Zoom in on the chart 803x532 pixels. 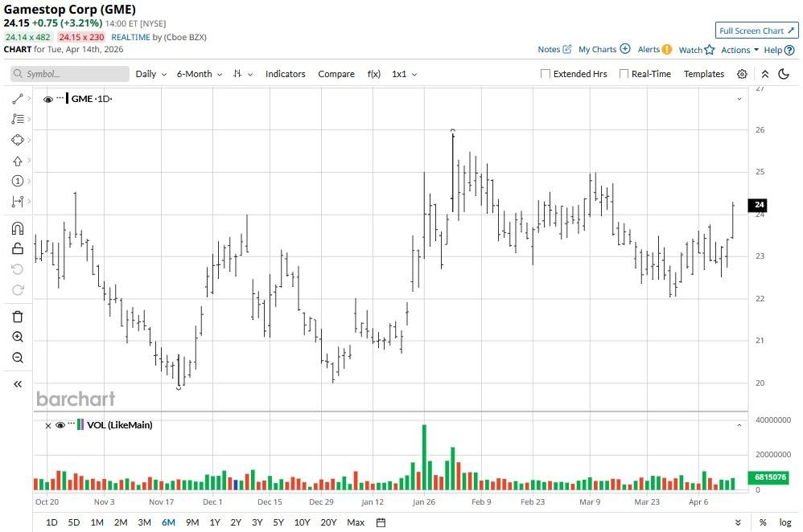click(x=17, y=338)
